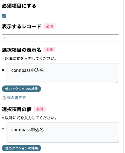
Task: Click the document icon beside 式の書き方
Action: pos(4,98)
